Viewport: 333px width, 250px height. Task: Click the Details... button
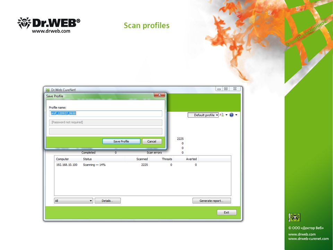108,201
